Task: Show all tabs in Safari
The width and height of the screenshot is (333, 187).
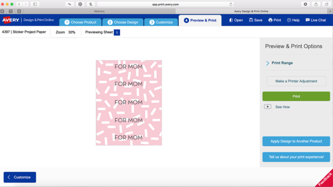Action: pyautogui.click(x=327, y=4)
